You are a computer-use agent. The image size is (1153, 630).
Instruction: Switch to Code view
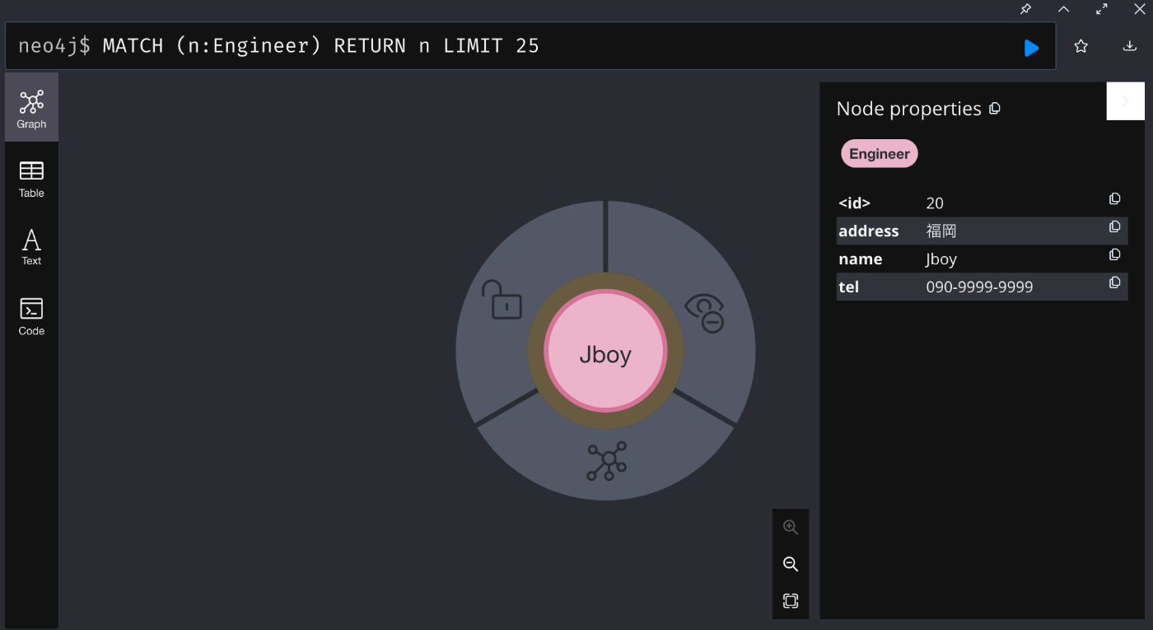31,317
